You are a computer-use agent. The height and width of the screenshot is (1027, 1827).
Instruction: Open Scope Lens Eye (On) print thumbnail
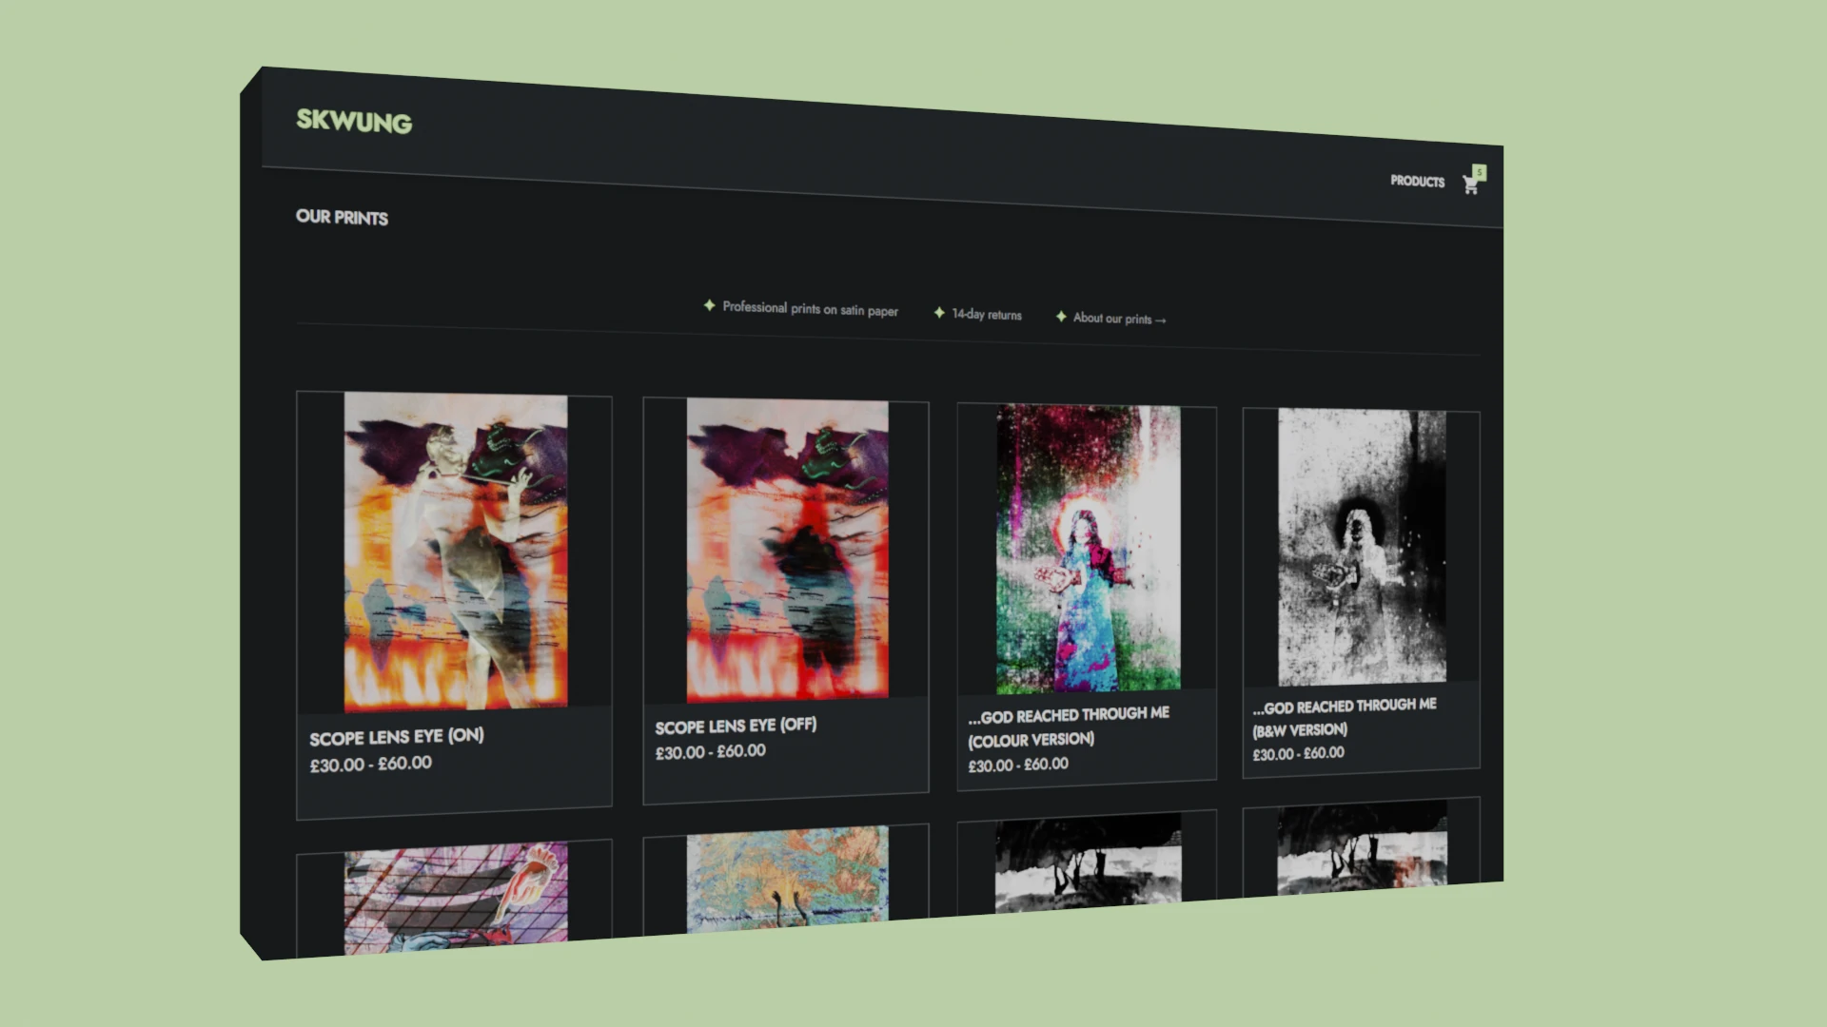click(x=456, y=552)
